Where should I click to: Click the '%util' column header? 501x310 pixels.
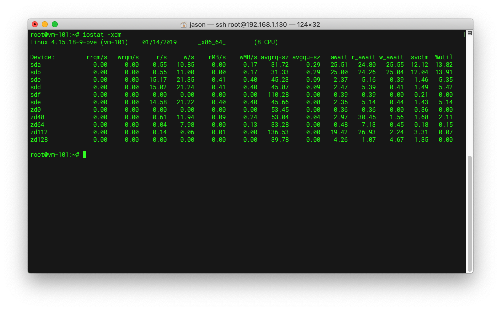[x=444, y=57]
